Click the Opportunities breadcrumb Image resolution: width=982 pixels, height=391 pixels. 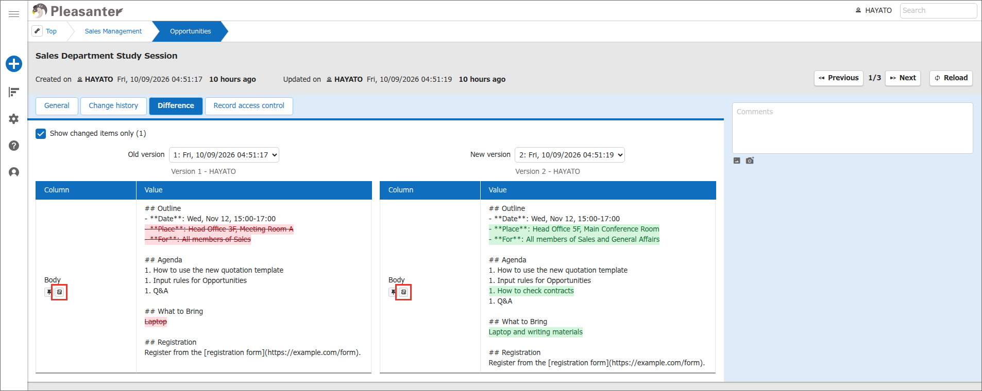pyautogui.click(x=190, y=31)
